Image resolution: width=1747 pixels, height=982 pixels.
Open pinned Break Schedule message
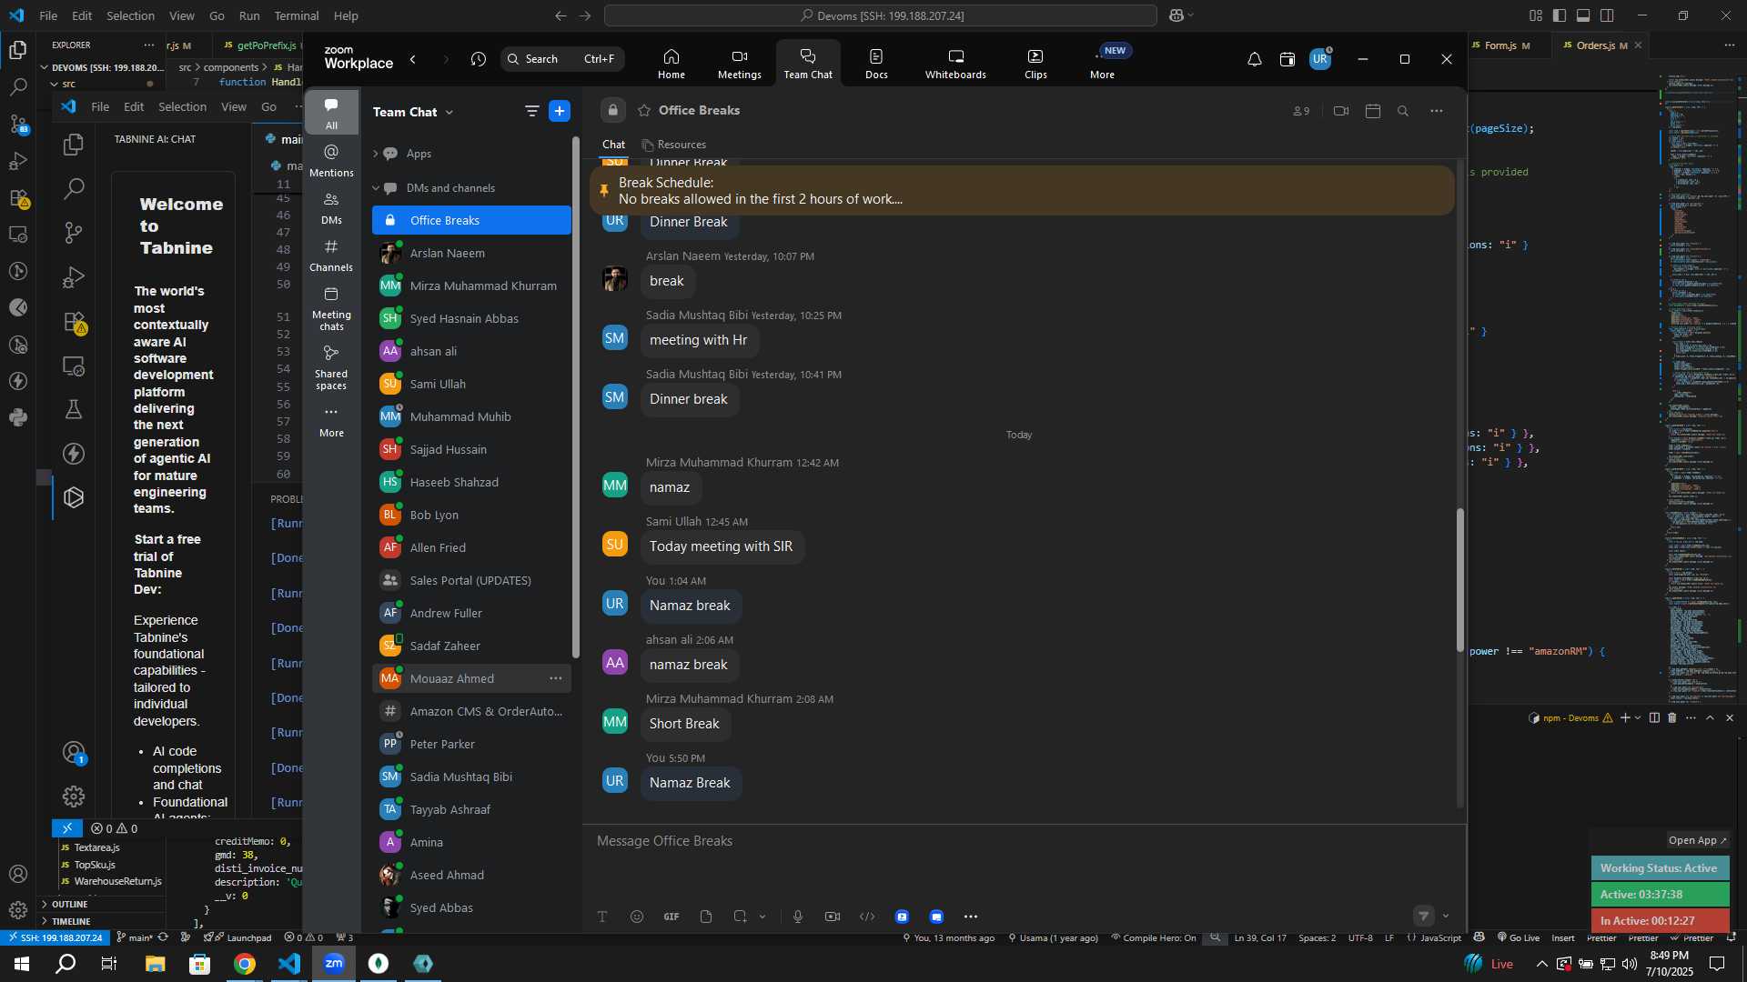1022,191
